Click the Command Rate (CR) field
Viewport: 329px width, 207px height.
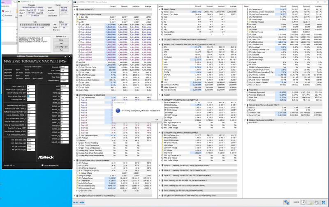(31, 100)
